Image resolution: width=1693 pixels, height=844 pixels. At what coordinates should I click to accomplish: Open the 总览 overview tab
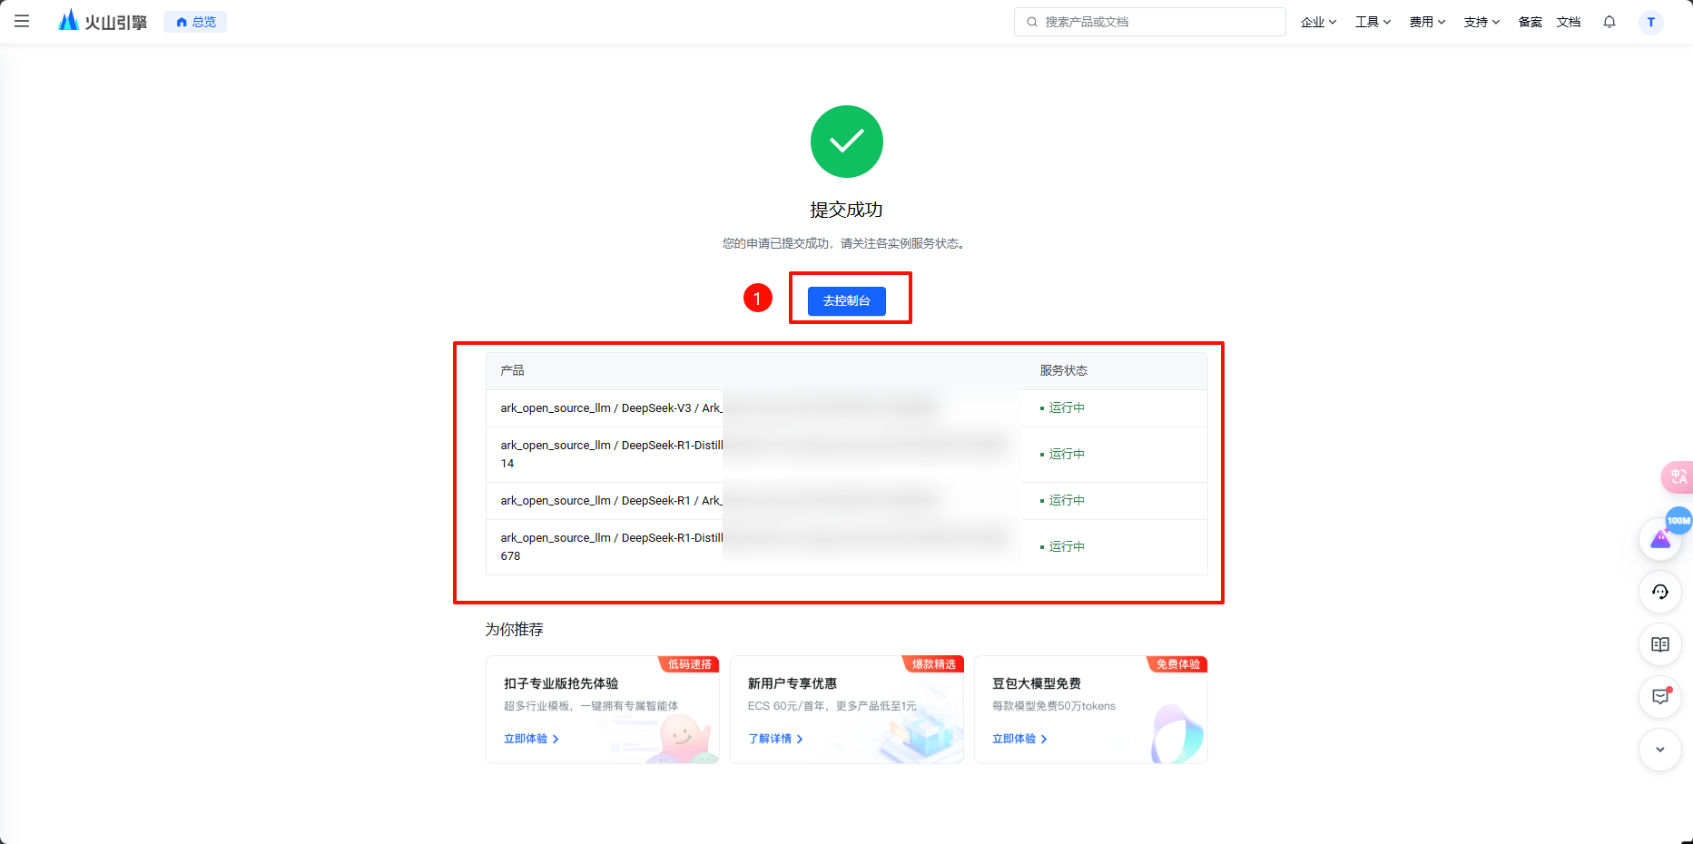195,22
